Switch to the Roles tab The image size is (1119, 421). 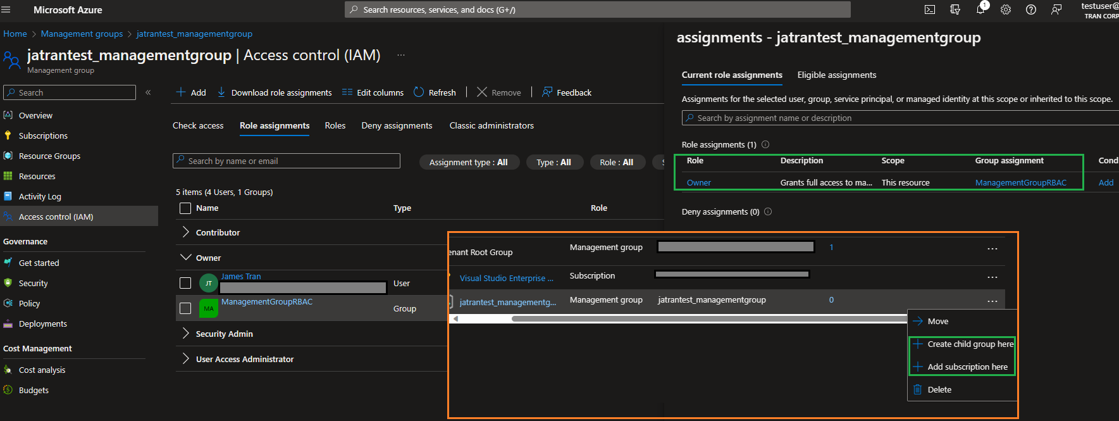tap(335, 125)
